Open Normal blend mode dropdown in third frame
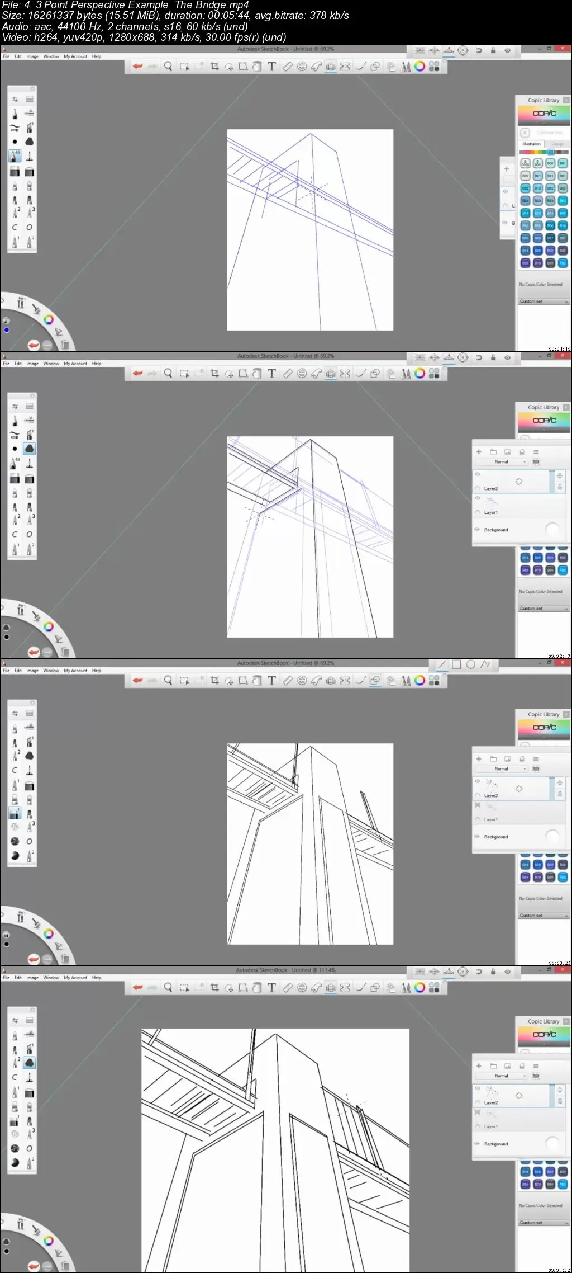The height and width of the screenshot is (1273, 572). 501,769
